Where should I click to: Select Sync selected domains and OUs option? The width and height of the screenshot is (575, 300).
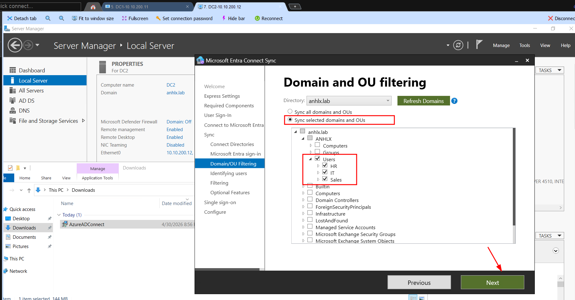[x=290, y=119]
